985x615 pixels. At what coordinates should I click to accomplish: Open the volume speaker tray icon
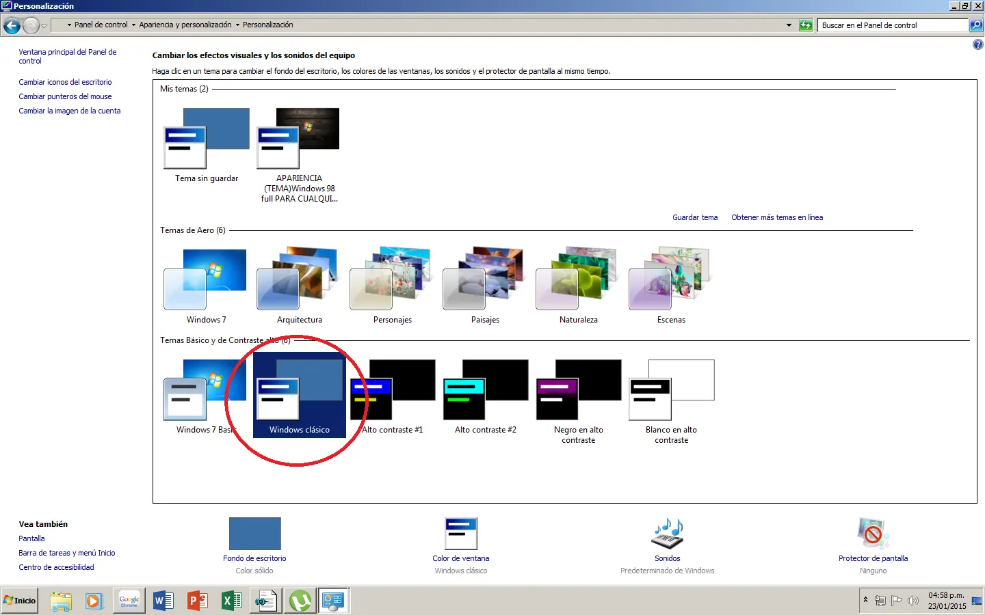click(x=913, y=601)
